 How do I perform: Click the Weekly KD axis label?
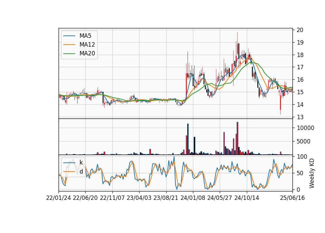point(312,173)
